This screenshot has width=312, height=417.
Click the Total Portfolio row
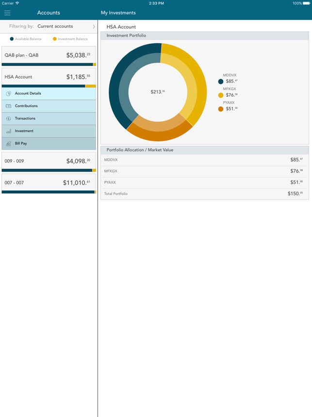(204, 193)
